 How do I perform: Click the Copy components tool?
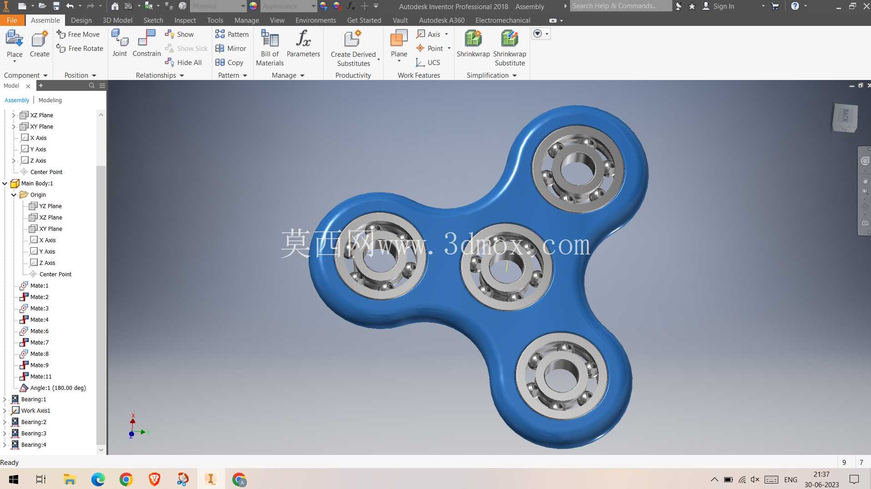229,62
